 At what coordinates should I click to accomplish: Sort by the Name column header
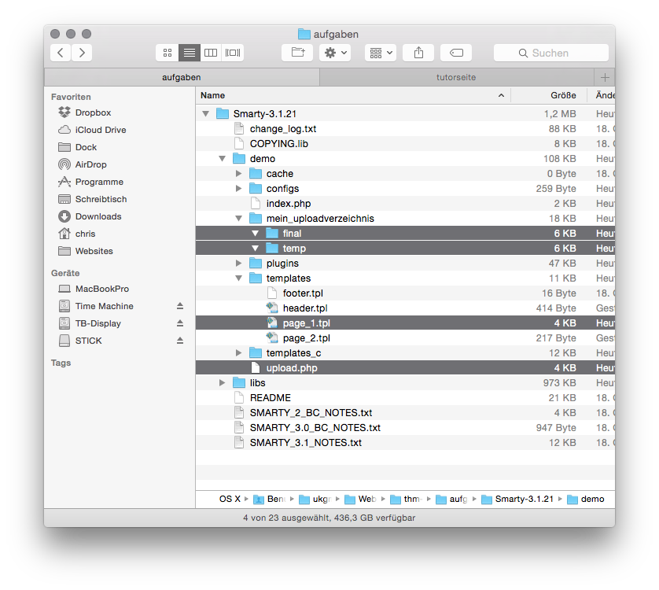tap(353, 95)
